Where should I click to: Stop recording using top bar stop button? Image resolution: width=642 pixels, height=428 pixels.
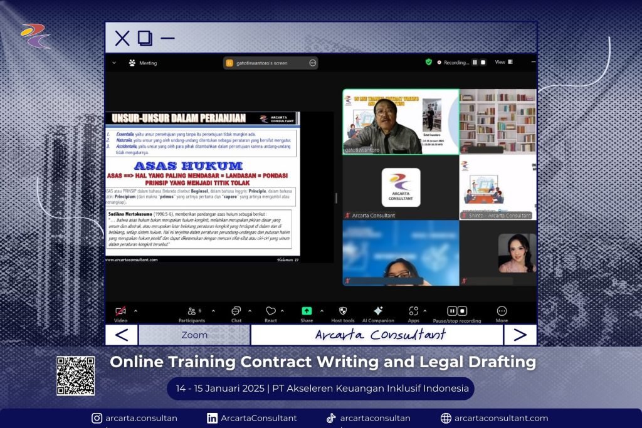click(483, 63)
